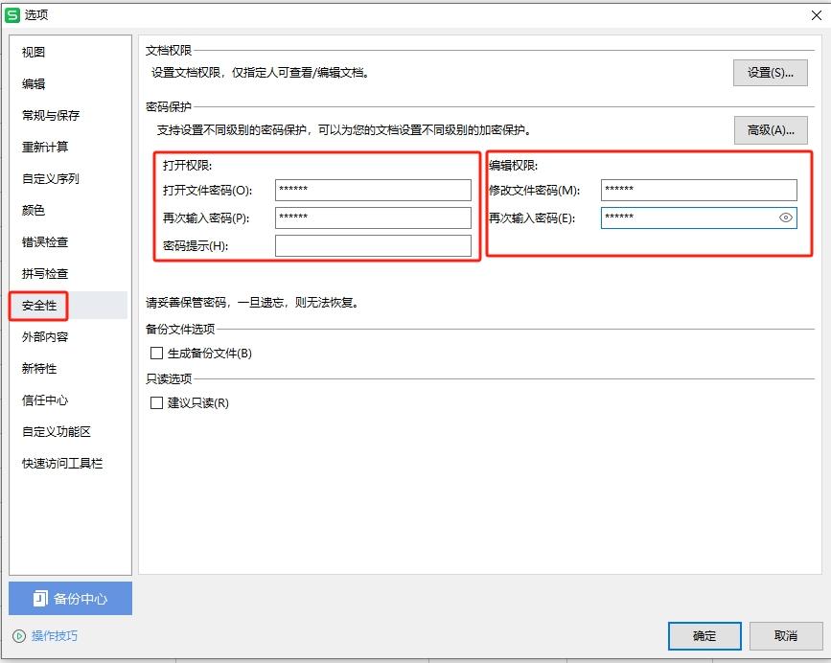This screenshot has width=831, height=663.
Task: Open the 视图 options category
Action: [x=34, y=52]
